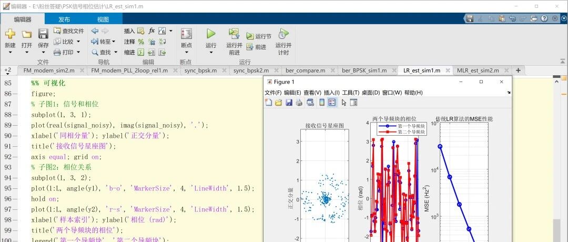Toggle Edit Plot arrow in Figure 1
The height and width of the screenshot is (242, 568).
pyautogui.click(x=344, y=103)
